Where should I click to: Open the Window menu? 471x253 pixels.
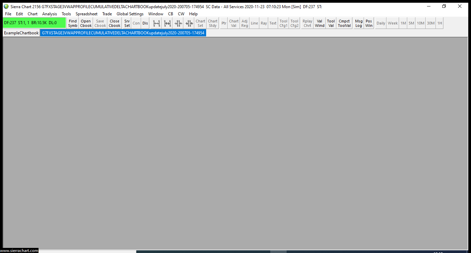point(156,14)
